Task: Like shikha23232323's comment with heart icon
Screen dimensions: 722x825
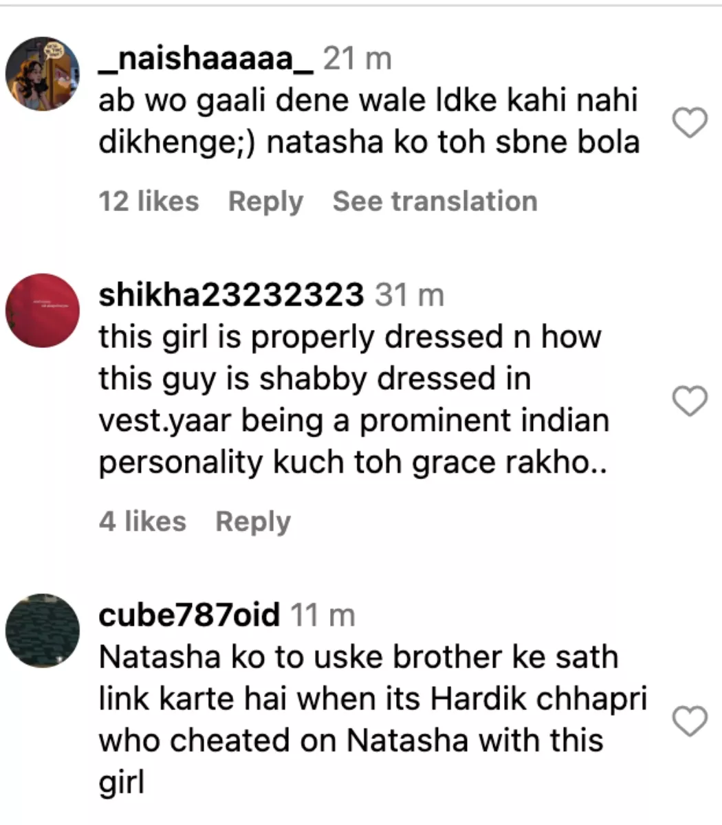Action: (x=688, y=401)
